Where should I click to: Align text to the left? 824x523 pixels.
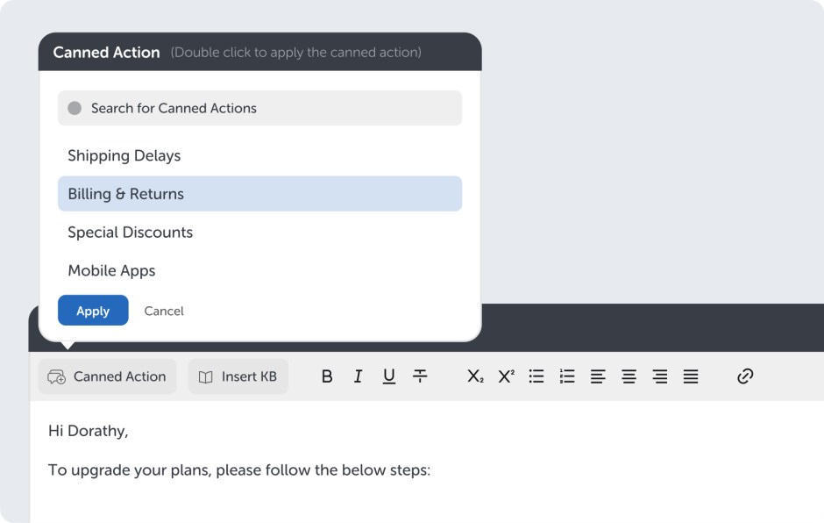[598, 376]
